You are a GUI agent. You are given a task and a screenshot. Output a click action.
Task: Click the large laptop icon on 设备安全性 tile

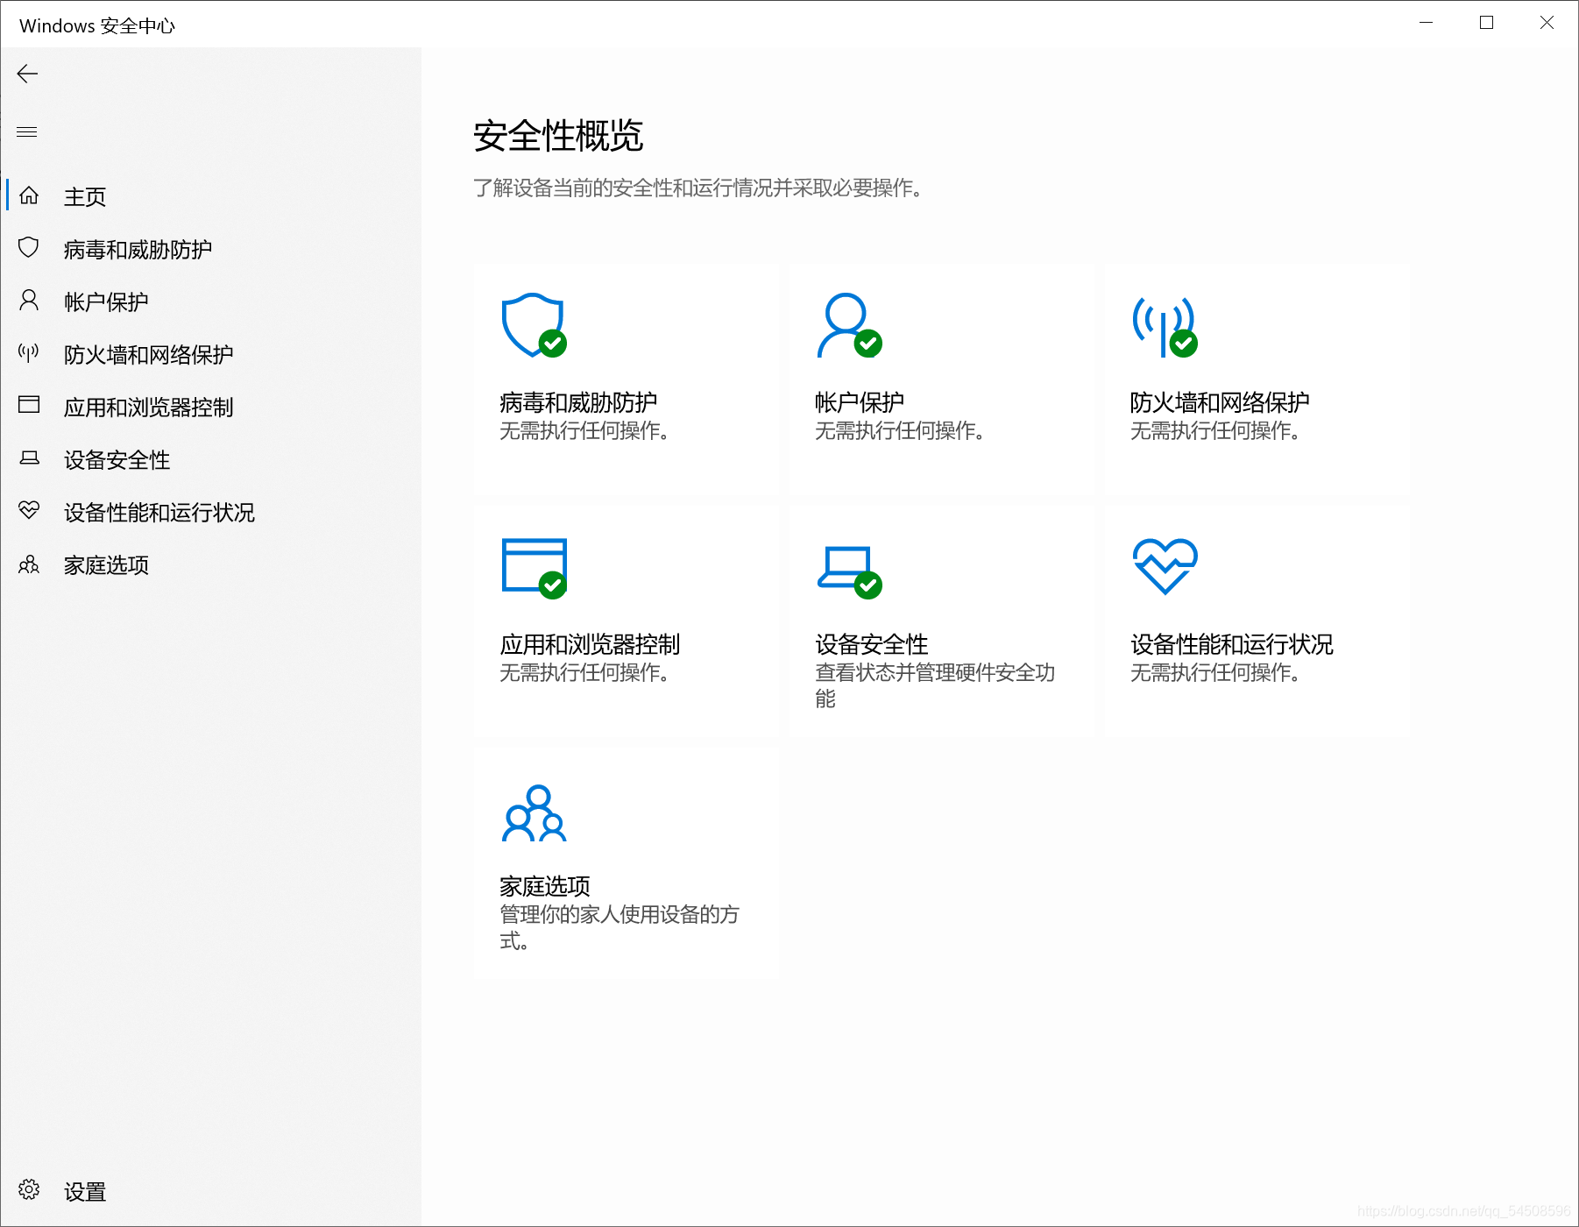(849, 572)
